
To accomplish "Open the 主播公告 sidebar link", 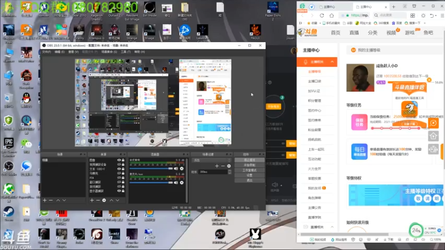I will pos(314,207).
